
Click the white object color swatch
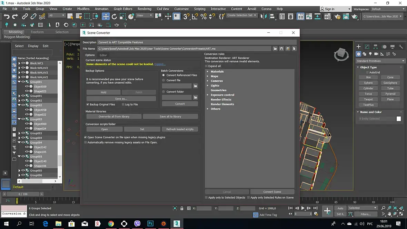point(399,119)
